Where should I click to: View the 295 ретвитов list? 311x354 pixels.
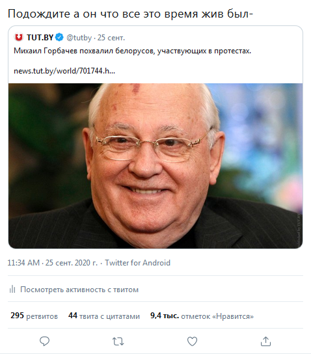tap(34, 316)
